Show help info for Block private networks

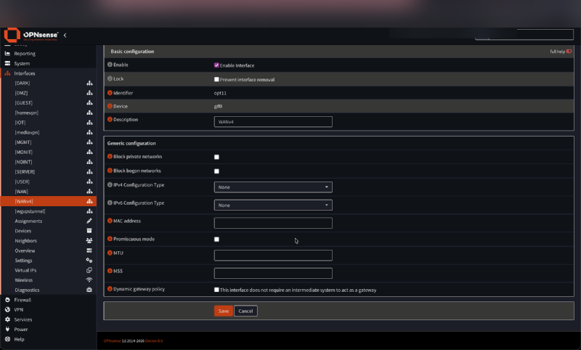pos(110,156)
